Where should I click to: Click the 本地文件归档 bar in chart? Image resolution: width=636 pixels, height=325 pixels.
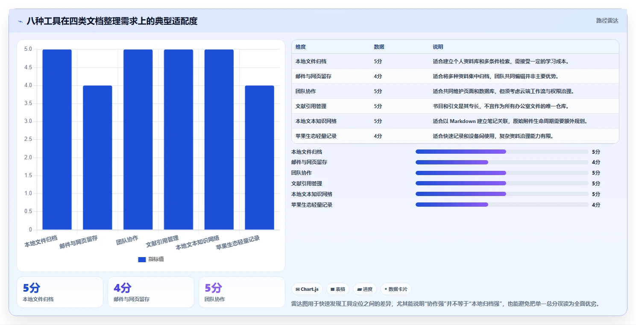pos(57,140)
